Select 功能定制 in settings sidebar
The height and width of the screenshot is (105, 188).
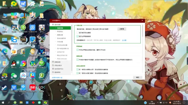point(60,28)
